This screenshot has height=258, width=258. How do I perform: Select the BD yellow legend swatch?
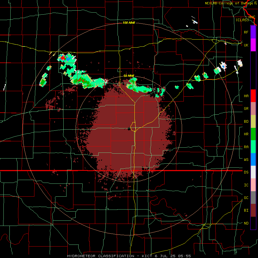(x=253, y=122)
